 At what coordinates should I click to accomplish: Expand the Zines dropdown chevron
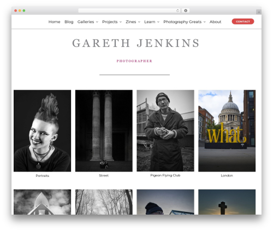pos(139,22)
